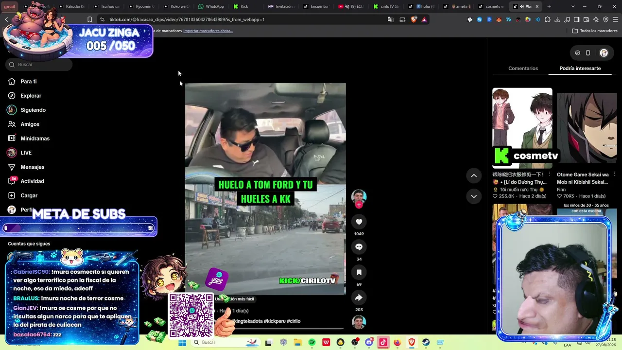Open options menu on the Otome Game video card
Image resolution: width=622 pixels, height=350 pixels.
point(614,174)
